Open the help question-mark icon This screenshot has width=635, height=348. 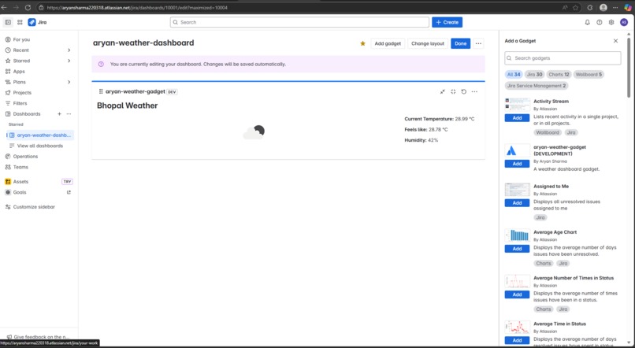600,22
